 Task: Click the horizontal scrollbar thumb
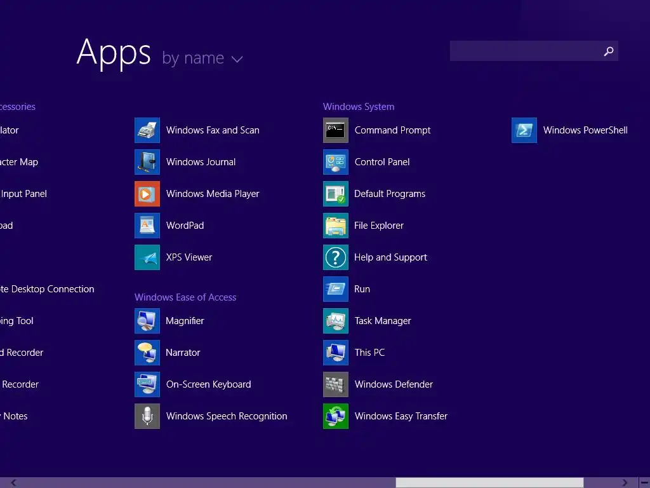point(489,483)
